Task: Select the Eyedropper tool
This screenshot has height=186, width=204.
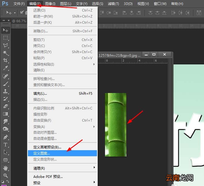Action: (5, 68)
